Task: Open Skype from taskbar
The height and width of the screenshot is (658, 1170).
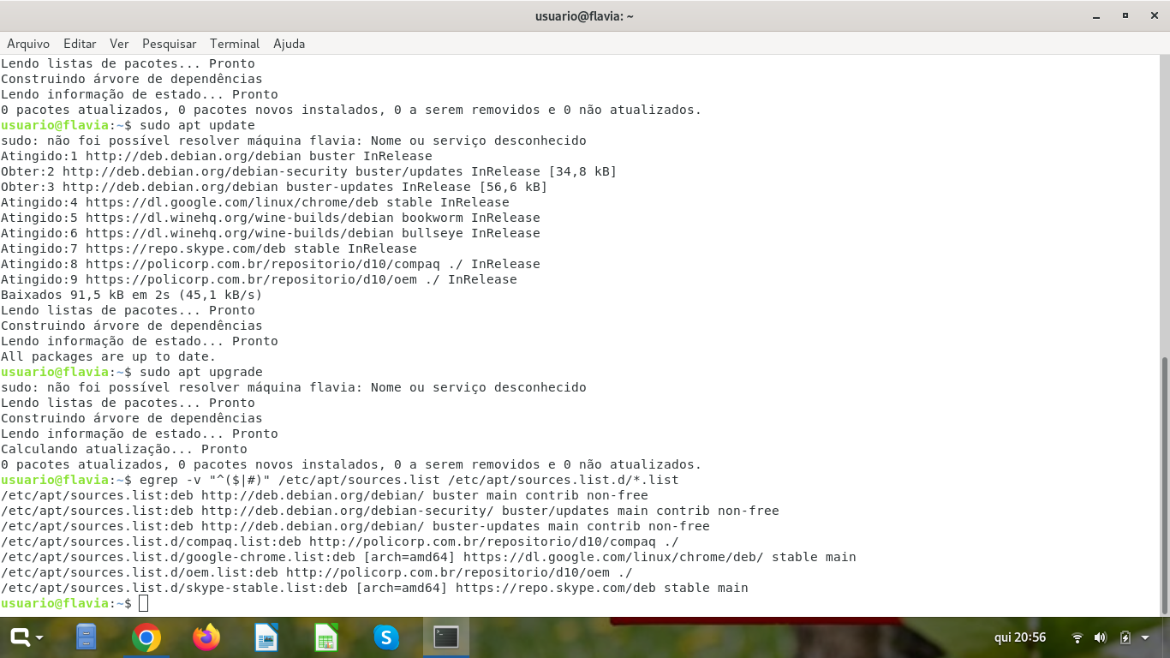Action: pyautogui.click(x=386, y=637)
